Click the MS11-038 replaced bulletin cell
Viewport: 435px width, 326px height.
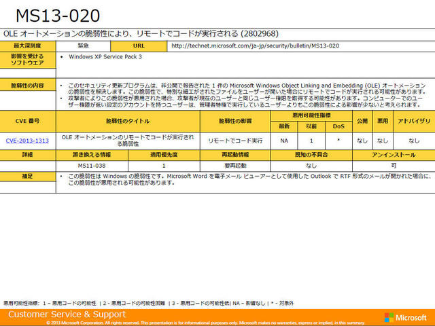92,166
